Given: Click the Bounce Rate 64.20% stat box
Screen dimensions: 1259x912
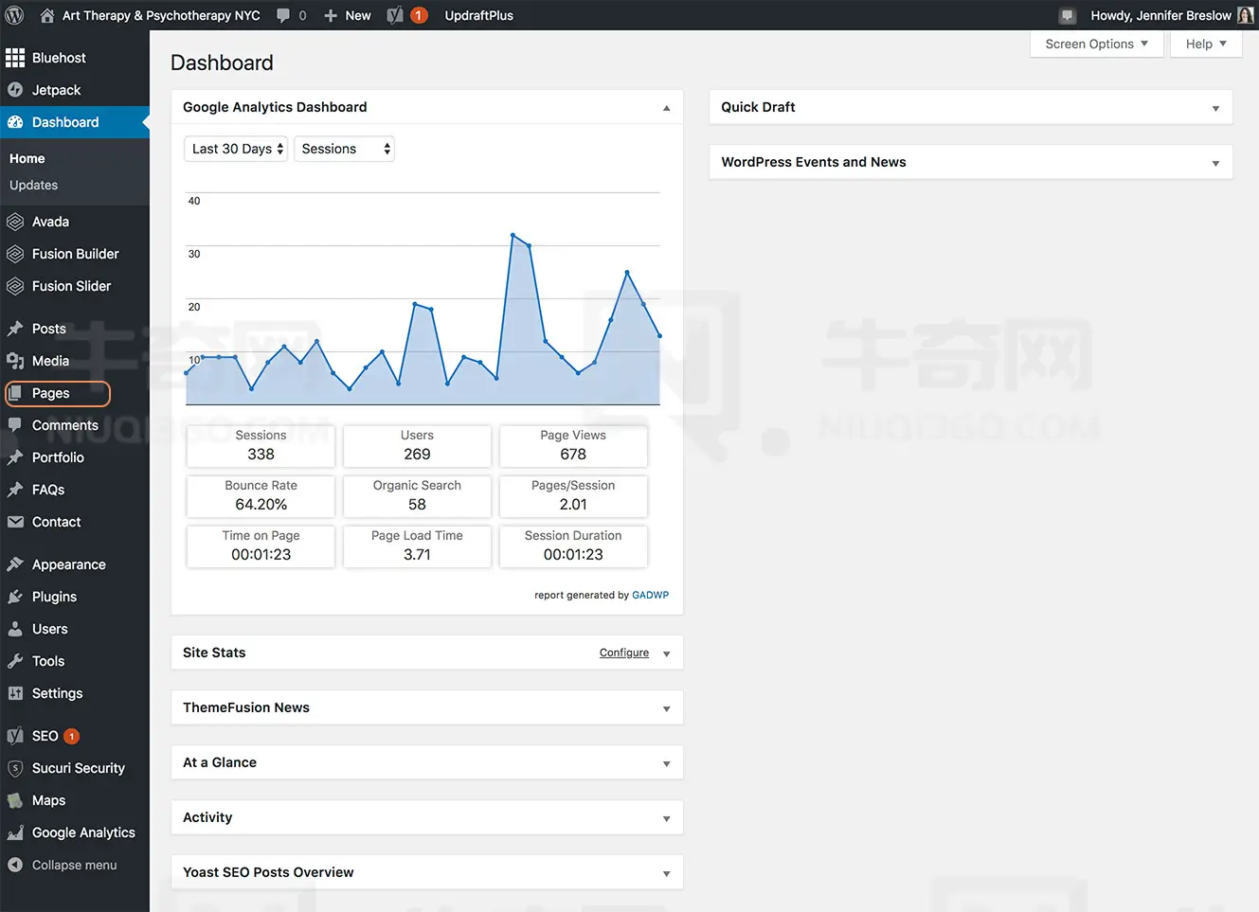Looking at the screenshot, I should 261,496.
